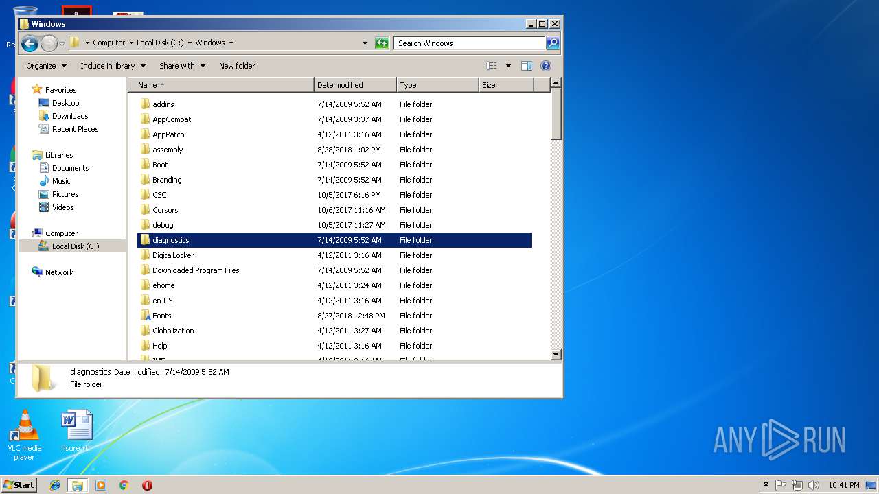This screenshot has width=879, height=494.
Task: Sort by Date modified column
Action: click(355, 85)
